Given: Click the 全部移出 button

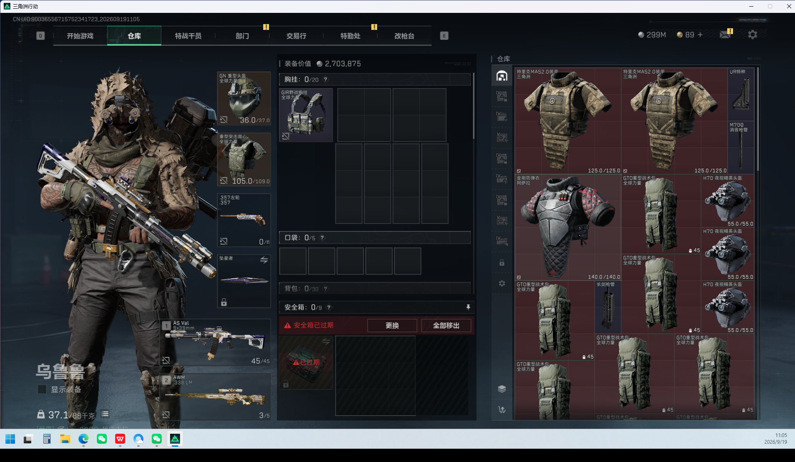Looking at the screenshot, I should click(x=446, y=325).
